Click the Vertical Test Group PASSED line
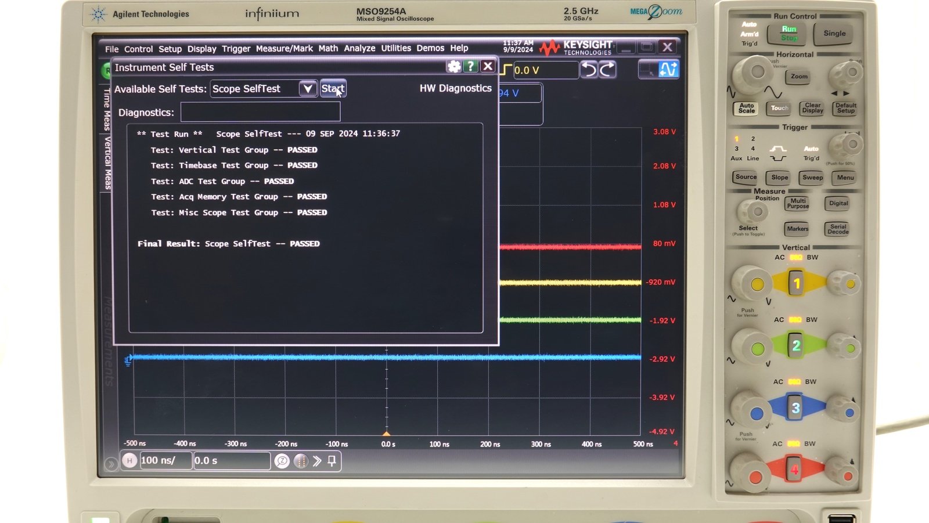The image size is (929, 523). (x=234, y=150)
